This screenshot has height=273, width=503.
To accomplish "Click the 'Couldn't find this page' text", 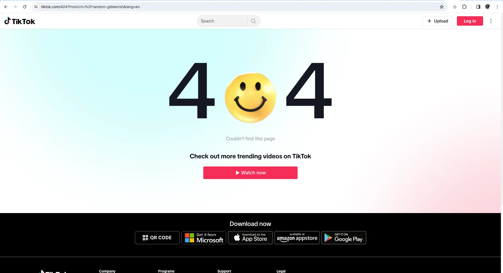I will coord(250,139).
